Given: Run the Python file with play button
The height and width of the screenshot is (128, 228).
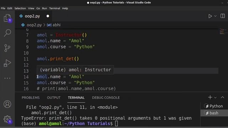Looking at the screenshot, I should [210, 16].
